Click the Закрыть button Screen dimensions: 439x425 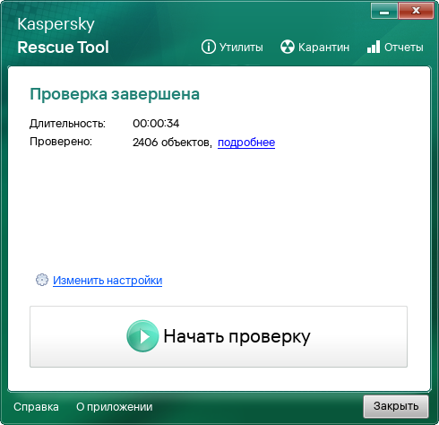pos(396,406)
